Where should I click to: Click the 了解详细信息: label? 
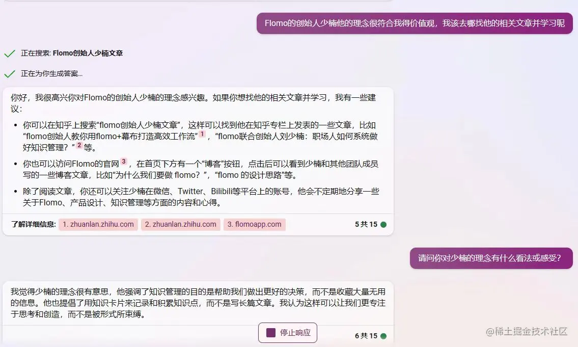pos(34,224)
